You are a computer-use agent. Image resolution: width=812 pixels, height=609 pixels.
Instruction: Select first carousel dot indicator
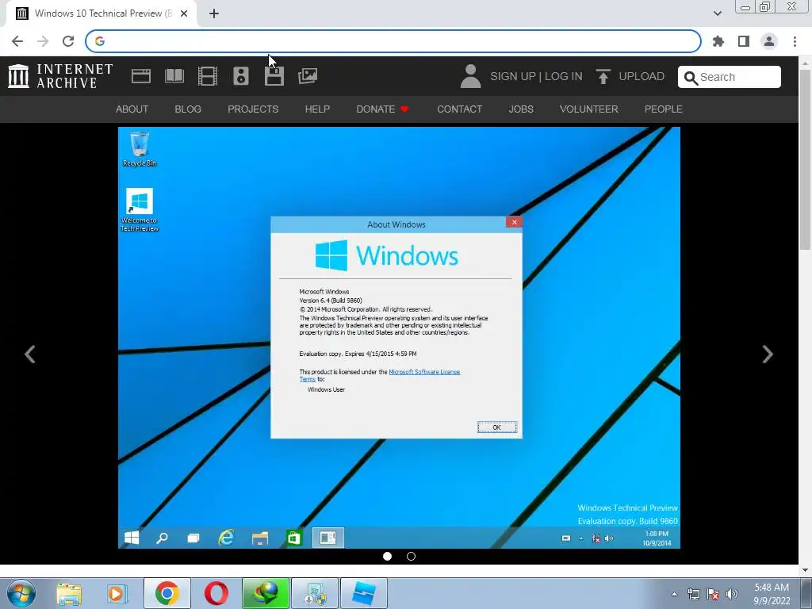click(x=387, y=556)
